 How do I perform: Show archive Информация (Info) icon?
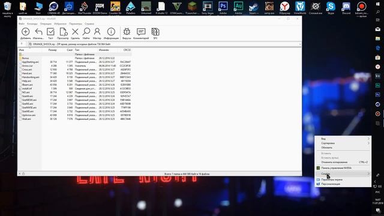111,34
